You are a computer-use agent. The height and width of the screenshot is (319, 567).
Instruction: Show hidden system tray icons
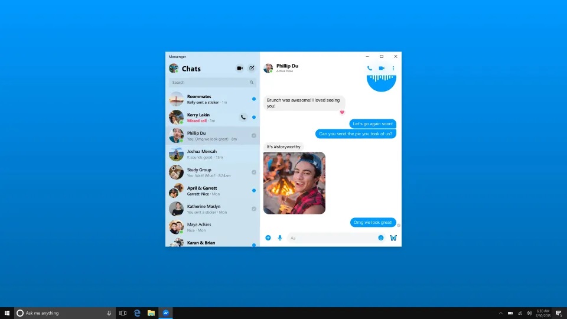point(501,313)
